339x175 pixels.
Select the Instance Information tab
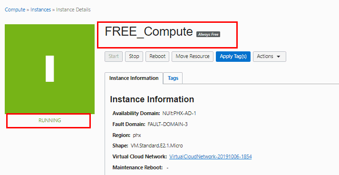click(134, 78)
